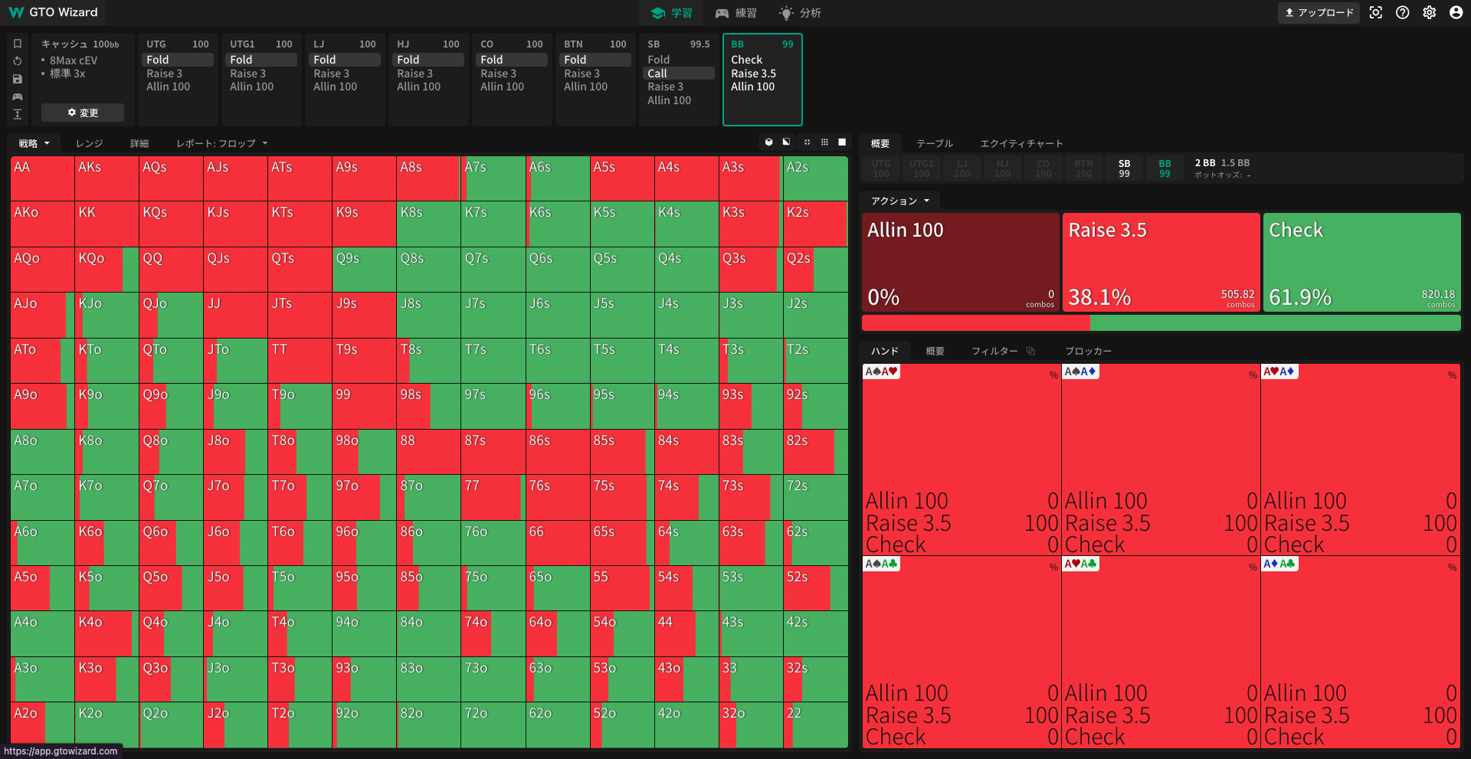Select Fold in the UTG position panel
This screenshot has width=1471, height=759.
178,60
